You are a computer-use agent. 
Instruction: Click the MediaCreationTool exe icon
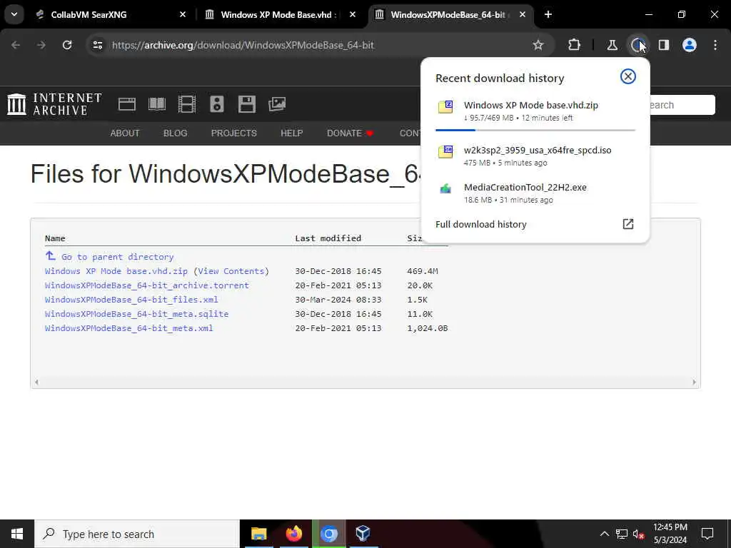coord(445,188)
